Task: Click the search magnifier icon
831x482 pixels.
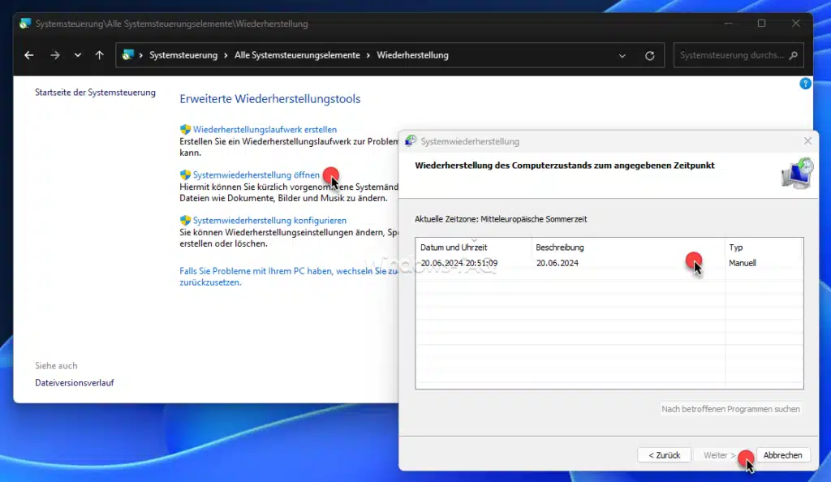Action: click(x=794, y=55)
